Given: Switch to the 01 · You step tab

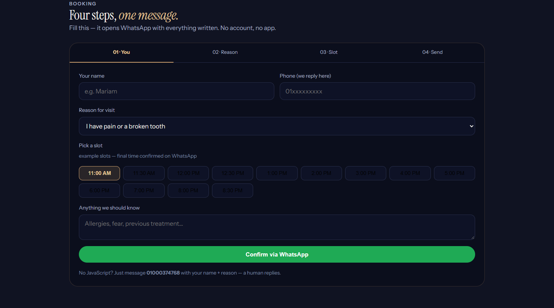Looking at the screenshot, I should [122, 52].
